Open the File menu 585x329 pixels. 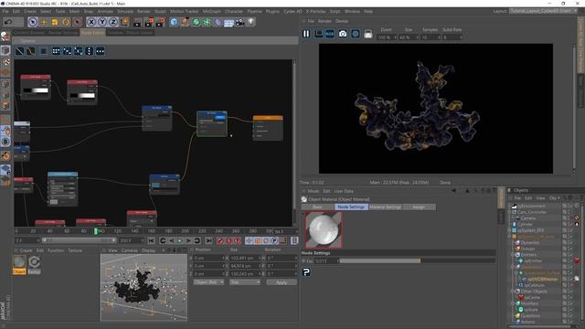pyautogui.click(x=5, y=12)
